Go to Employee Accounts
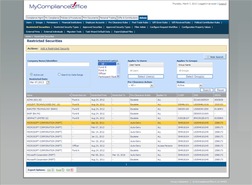Viewport: 252px width, 185px height. pos(95,22)
